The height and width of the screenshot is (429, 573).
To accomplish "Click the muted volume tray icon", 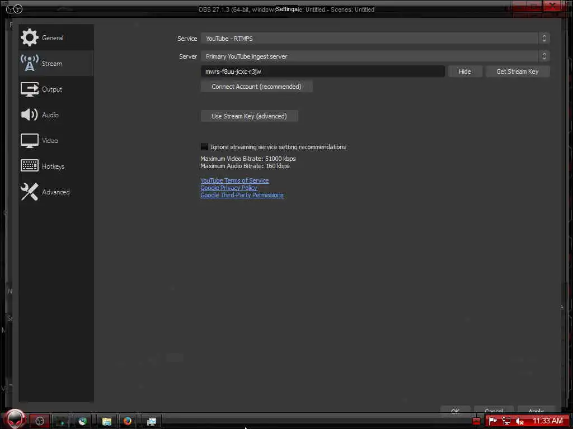I will pyautogui.click(x=519, y=421).
